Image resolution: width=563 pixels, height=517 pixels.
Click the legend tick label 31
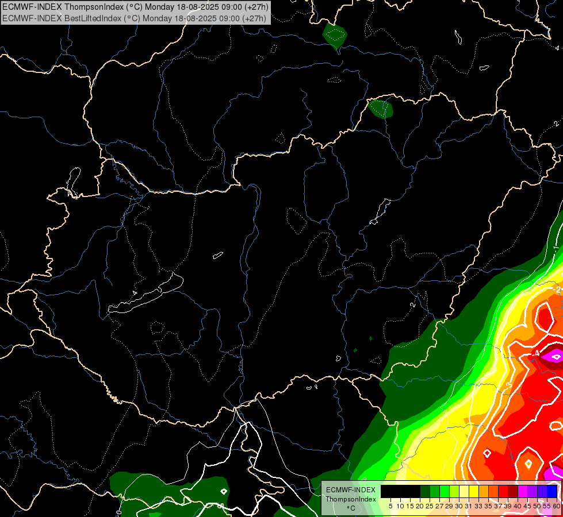click(x=469, y=506)
